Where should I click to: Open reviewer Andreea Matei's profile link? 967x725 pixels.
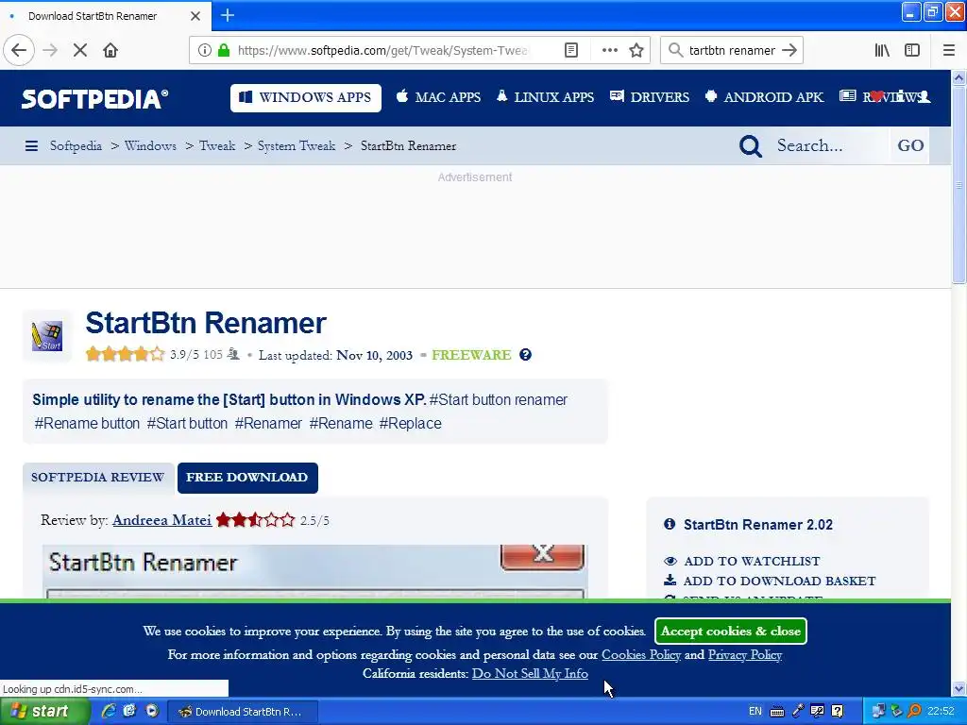(161, 520)
